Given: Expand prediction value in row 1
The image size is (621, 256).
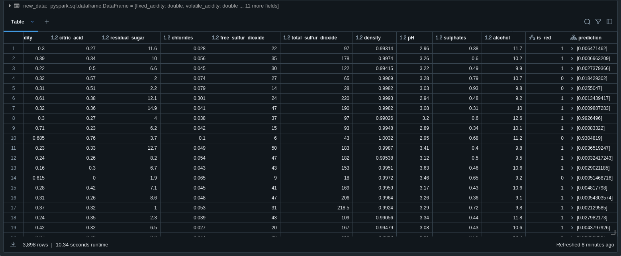Looking at the screenshot, I should pos(572,49).
